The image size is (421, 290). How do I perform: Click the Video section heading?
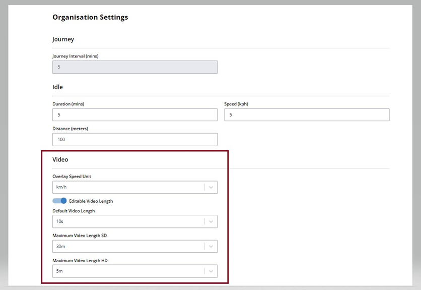click(60, 159)
